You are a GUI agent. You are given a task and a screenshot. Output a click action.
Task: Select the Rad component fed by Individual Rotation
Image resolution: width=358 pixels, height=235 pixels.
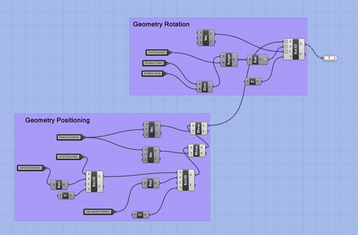point(150,183)
